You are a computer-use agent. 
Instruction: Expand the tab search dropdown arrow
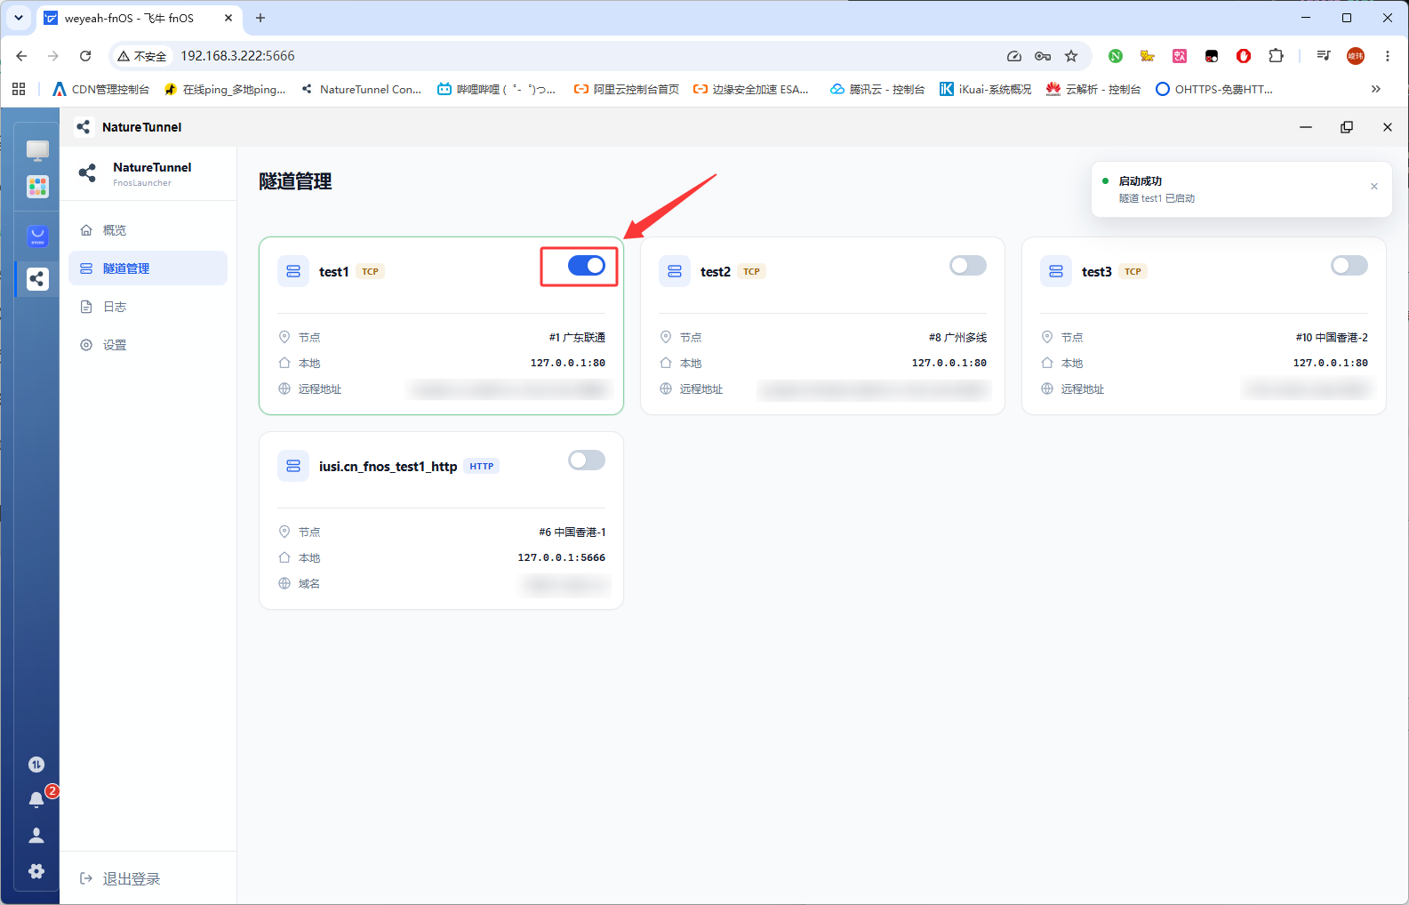pyautogui.click(x=18, y=18)
